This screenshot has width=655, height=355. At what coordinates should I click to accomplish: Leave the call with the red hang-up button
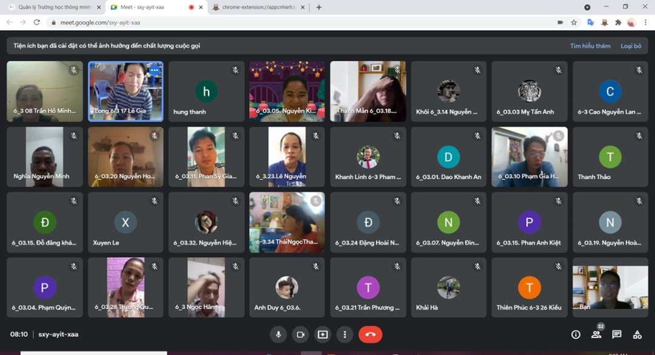370,334
